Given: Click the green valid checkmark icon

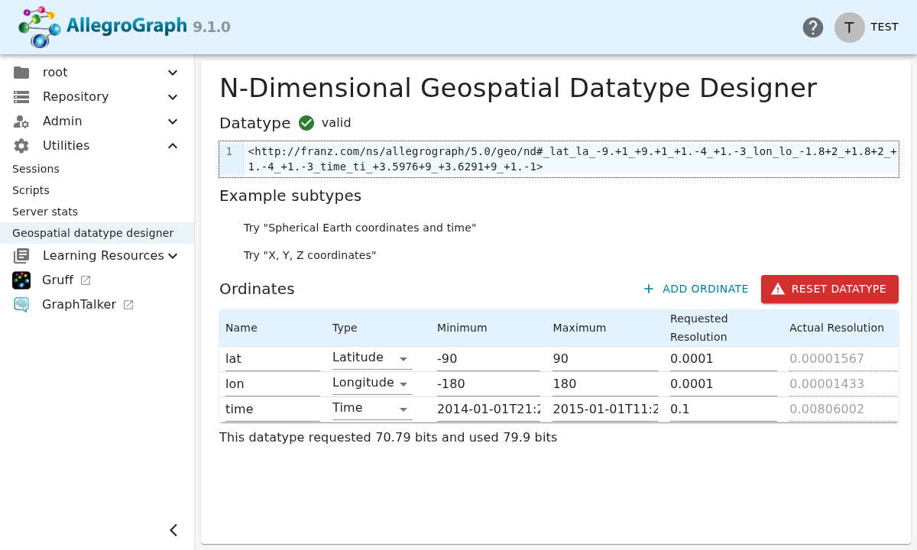Looking at the screenshot, I should click(x=306, y=123).
